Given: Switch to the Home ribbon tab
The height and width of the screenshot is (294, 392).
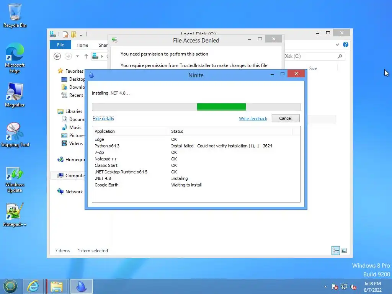Looking at the screenshot, I should click(x=82, y=45).
